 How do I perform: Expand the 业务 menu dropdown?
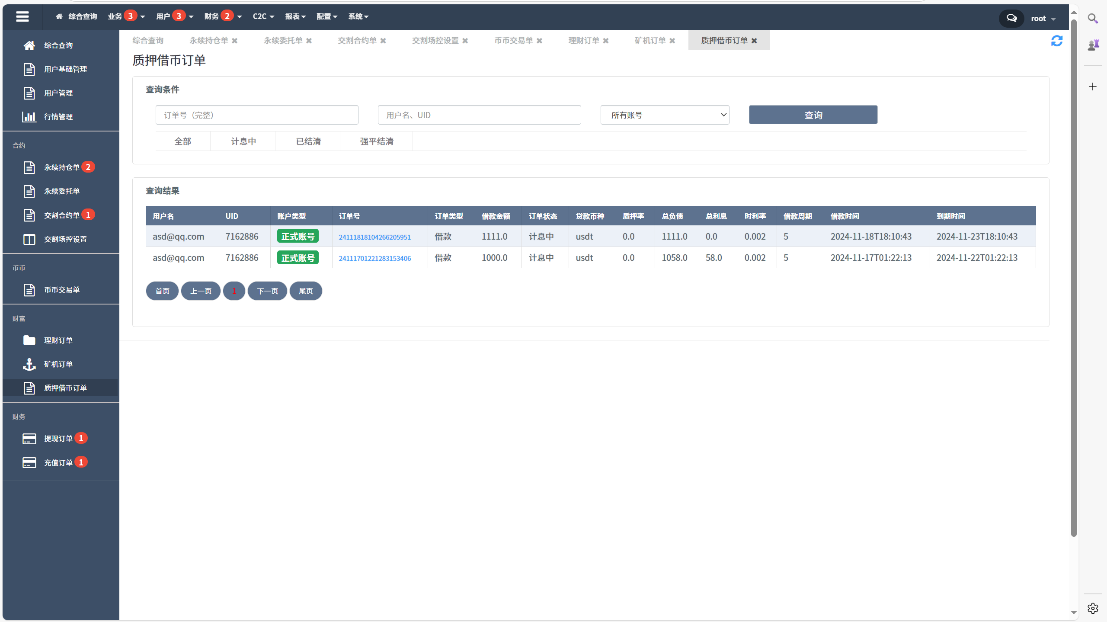coord(126,16)
